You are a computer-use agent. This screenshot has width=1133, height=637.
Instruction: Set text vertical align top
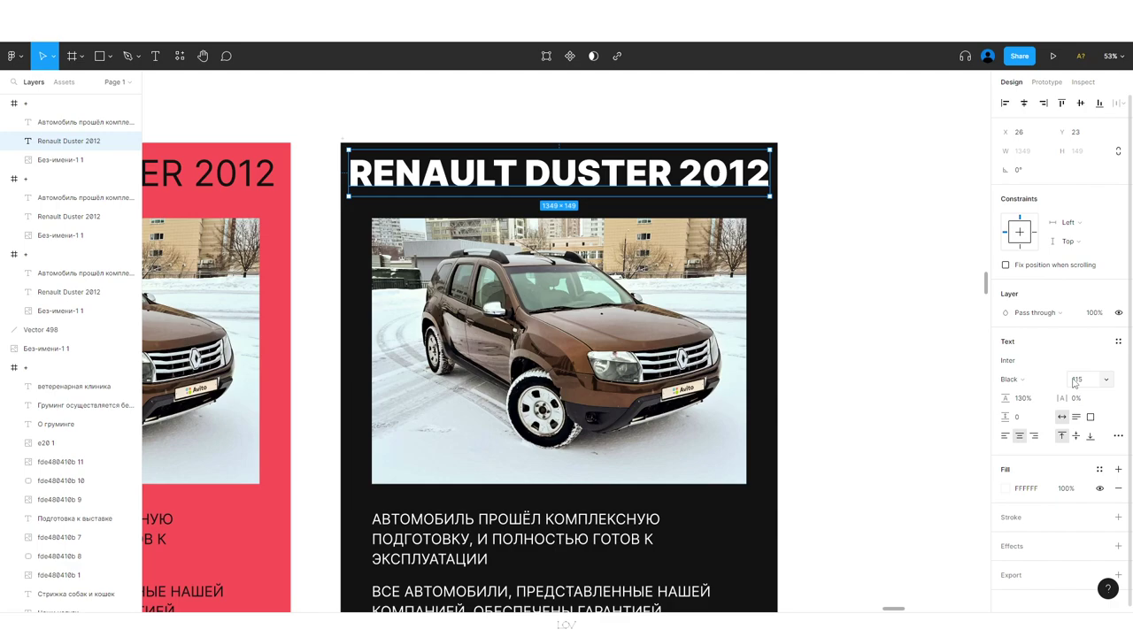coord(1061,435)
